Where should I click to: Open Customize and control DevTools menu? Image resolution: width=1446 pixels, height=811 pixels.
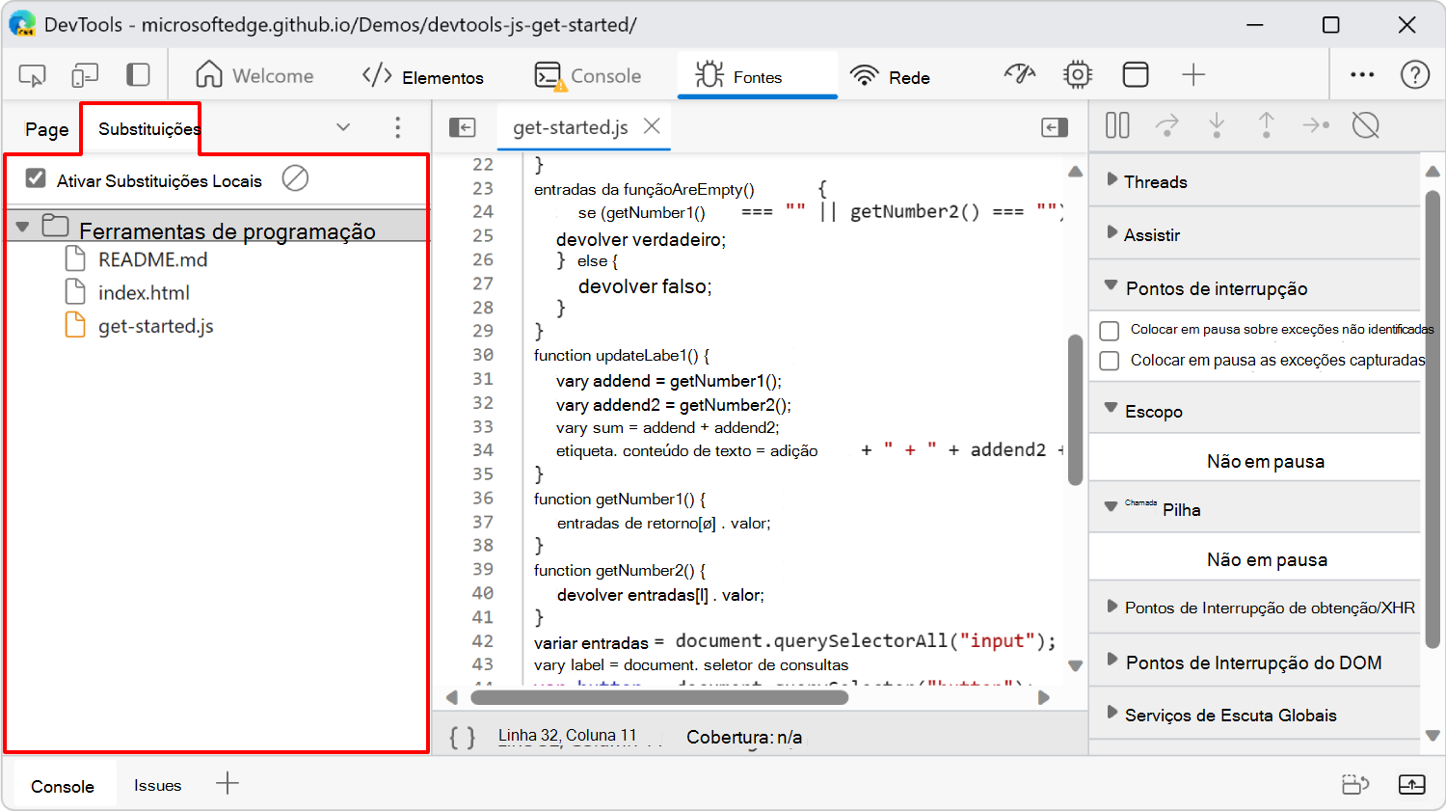tap(1362, 74)
